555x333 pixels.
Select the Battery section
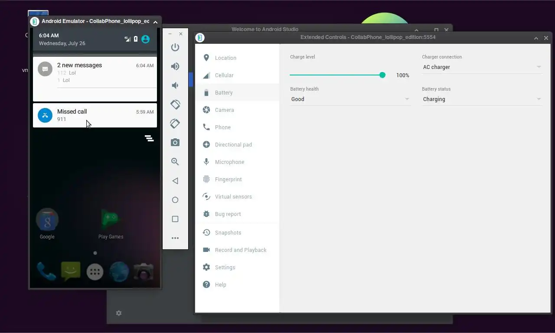pos(237,92)
